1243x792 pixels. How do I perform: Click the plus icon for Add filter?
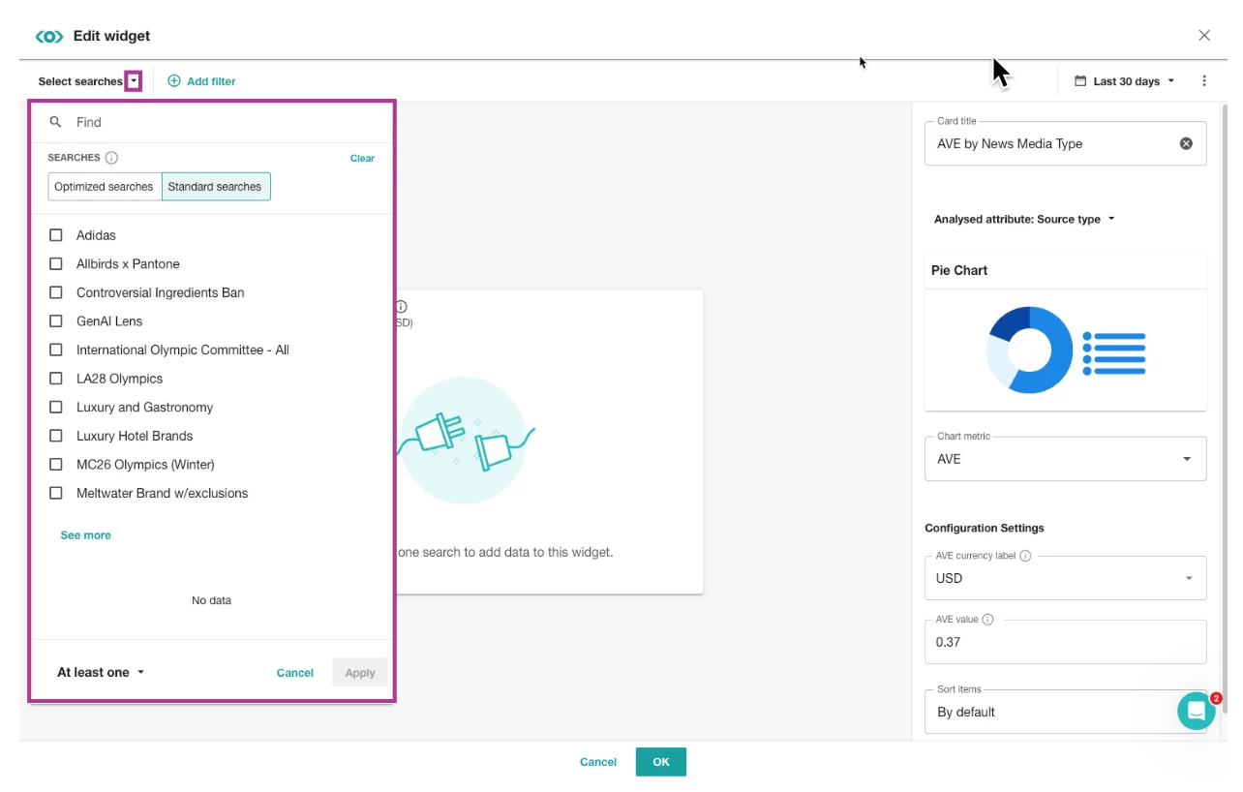point(174,81)
